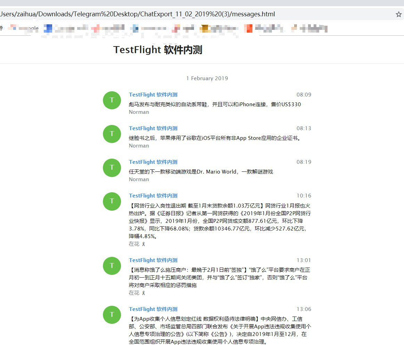This screenshot has height=345, width=404.
Task: Click the page header 'TestFlight 软件内测'
Action: 158,50
